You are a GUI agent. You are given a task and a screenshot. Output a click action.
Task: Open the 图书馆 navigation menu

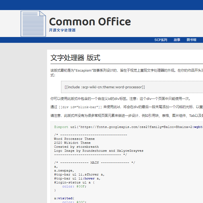coord(191,40)
